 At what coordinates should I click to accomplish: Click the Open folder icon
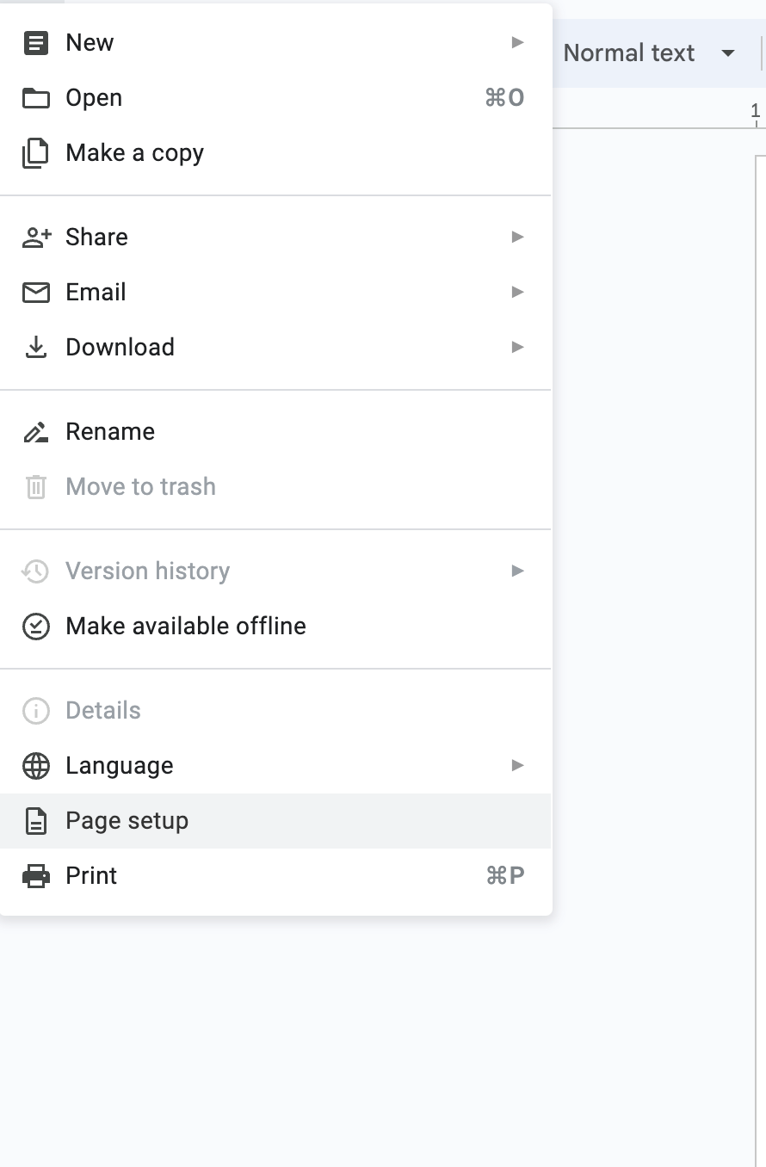[35, 98]
